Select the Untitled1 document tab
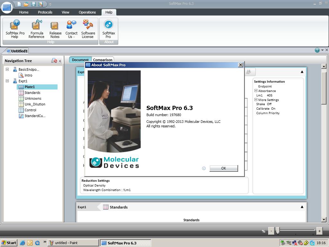Image resolution: width=329 pixels, height=247 pixels. pos(17,51)
